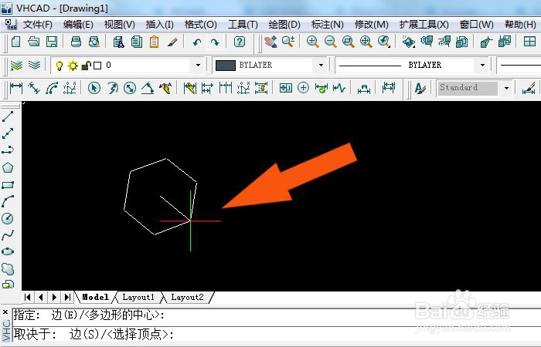Click the Match Properties brush icon
541x347 pixels.
172,42
